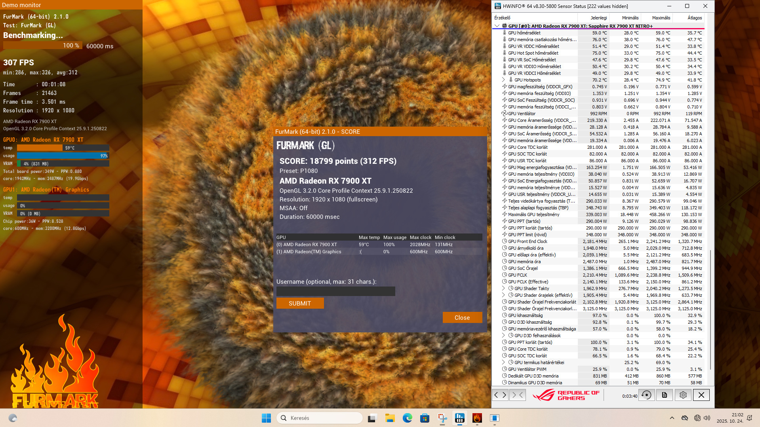Viewport: 760px width, 427px height.
Task: Select the GPU PPT limit (rövid) row
Action: point(598,235)
